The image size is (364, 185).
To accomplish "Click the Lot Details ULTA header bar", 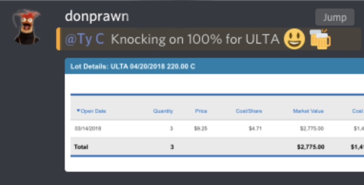I will 214,66.
